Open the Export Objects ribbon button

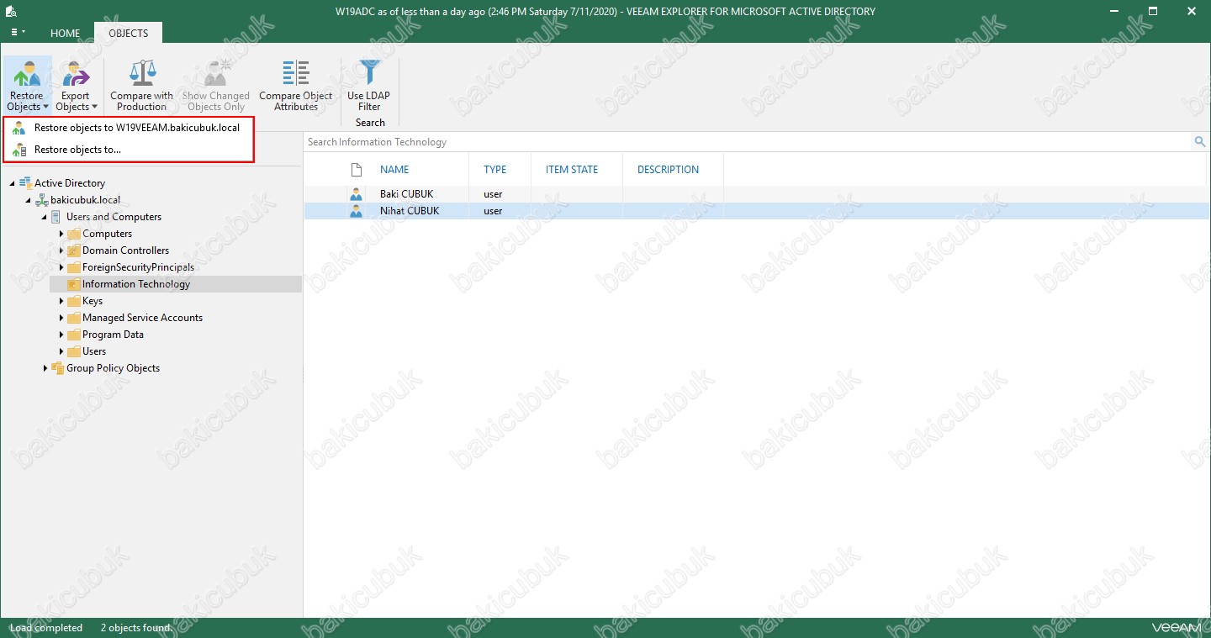pyautogui.click(x=76, y=85)
